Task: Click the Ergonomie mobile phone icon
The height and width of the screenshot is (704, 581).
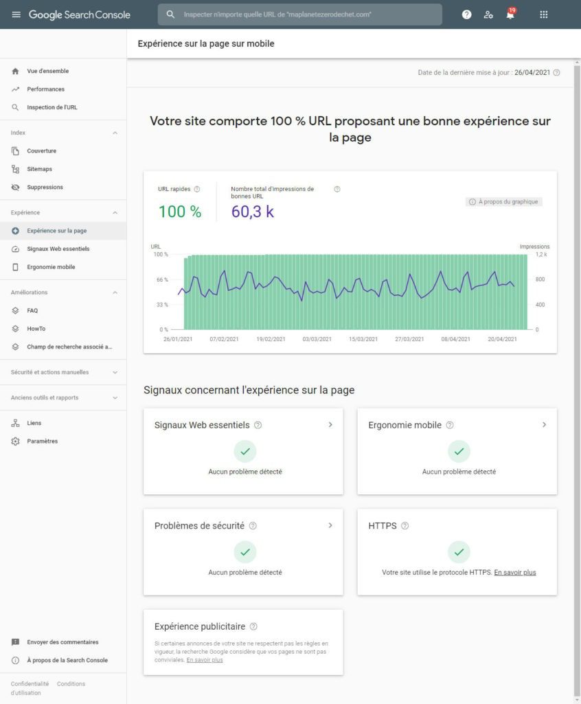Action: click(x=15, y=267)
